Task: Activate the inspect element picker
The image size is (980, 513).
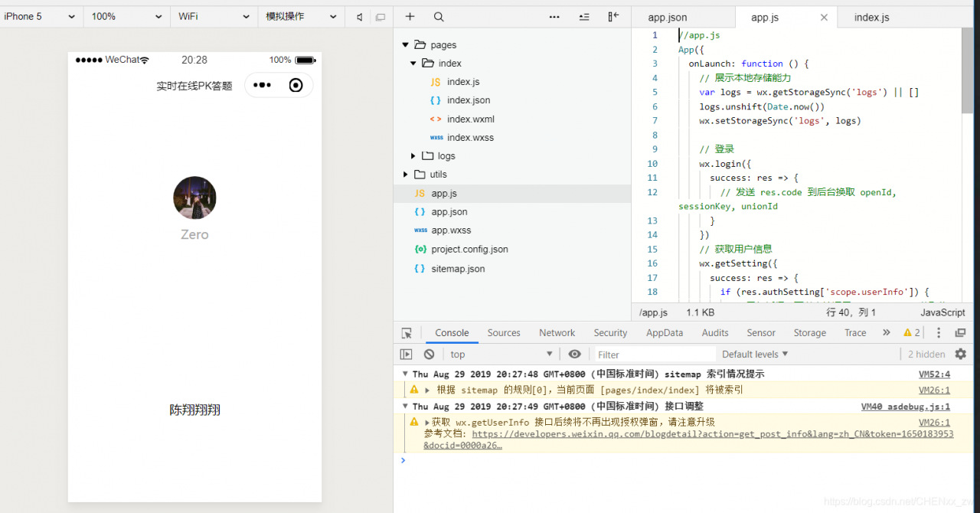Action: pos(407,333)
